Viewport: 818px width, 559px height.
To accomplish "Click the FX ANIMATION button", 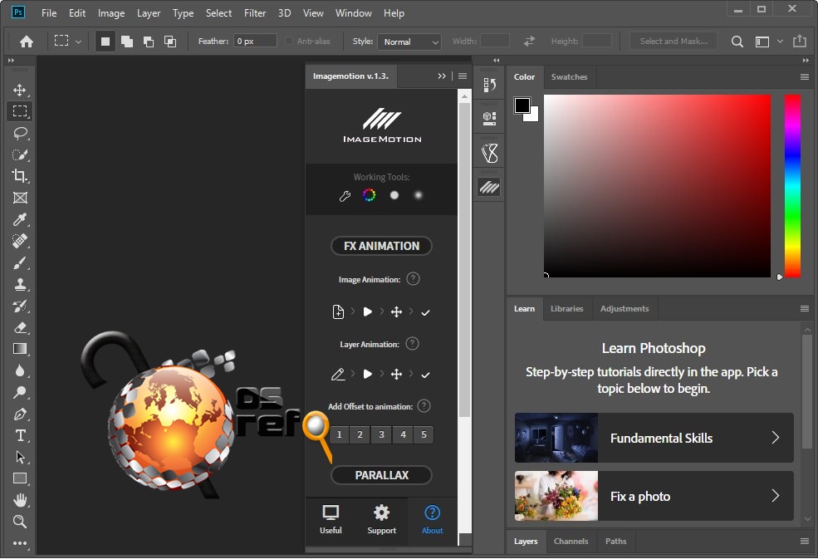I will click(x=381, y=246).
